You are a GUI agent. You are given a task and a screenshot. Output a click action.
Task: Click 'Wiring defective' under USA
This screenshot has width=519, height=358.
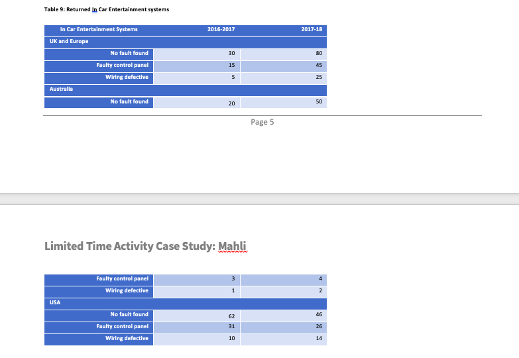pos(127,339)
